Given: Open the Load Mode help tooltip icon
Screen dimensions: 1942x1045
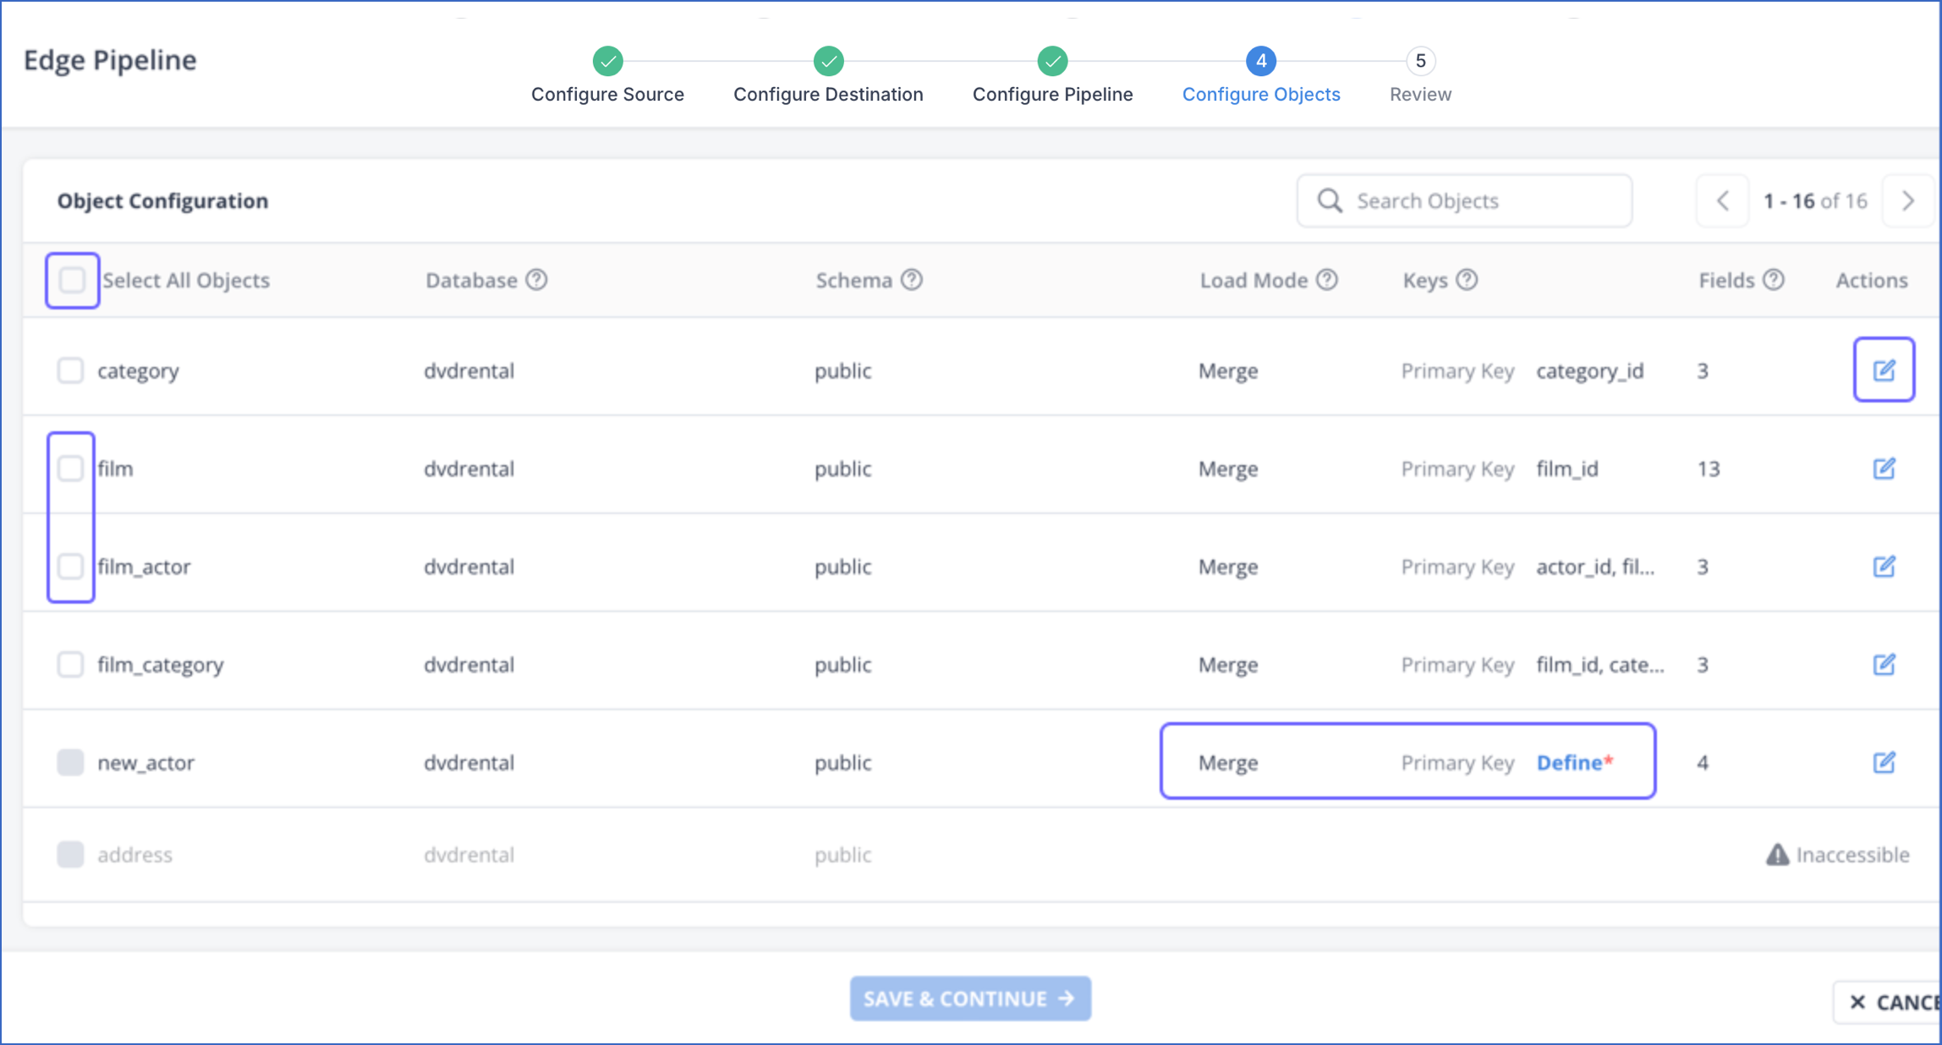Looking at the screenshot, I should point(1326,279).
